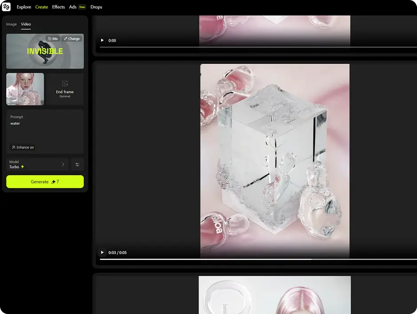Click into the Prompt text field

[45, 131]
